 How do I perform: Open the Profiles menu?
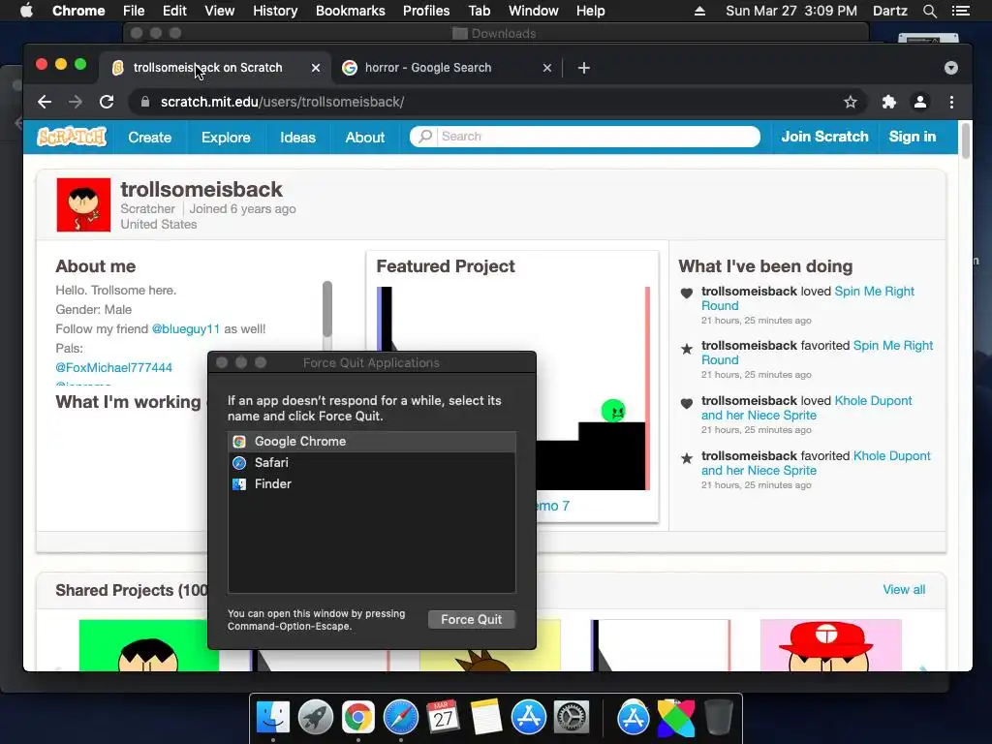(x=426, y=11)
